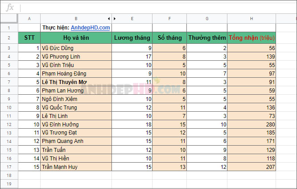Select the total value 118

252,159
